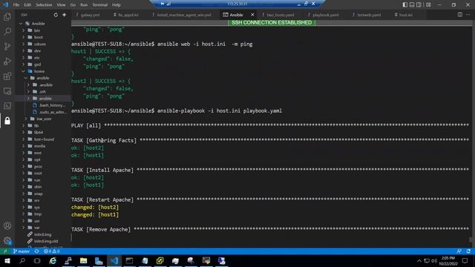Viewport: 475px width, 267px height.
Task: Expand the tmp folder
Action: pyautogui.click(x=23, y=214)
